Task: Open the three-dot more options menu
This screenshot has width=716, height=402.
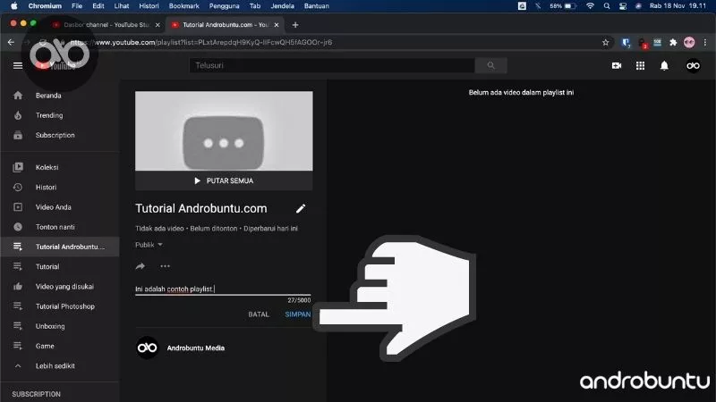Action: coord(165,266)
